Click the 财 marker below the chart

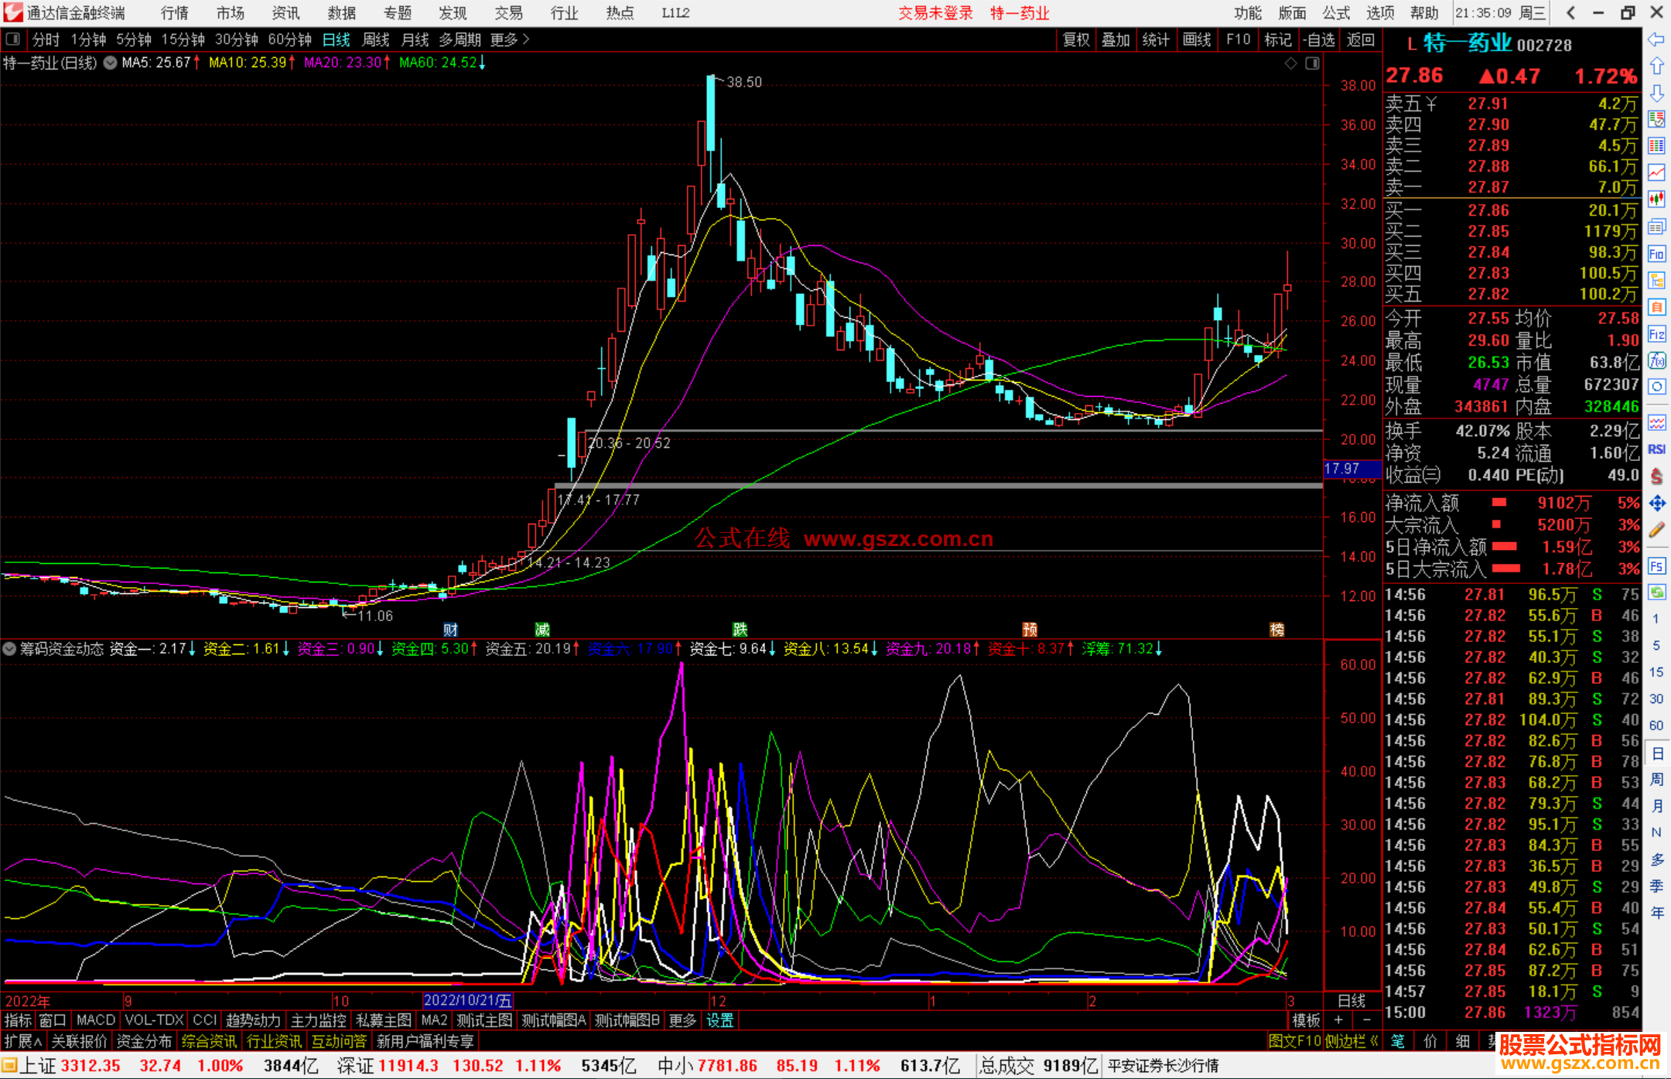450,630
